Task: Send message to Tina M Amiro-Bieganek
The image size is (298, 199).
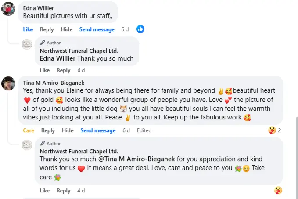Action: pyautogui.click(x=98, y=130)
